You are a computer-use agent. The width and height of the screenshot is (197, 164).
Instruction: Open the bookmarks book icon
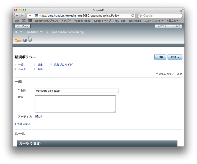[23, 21]
